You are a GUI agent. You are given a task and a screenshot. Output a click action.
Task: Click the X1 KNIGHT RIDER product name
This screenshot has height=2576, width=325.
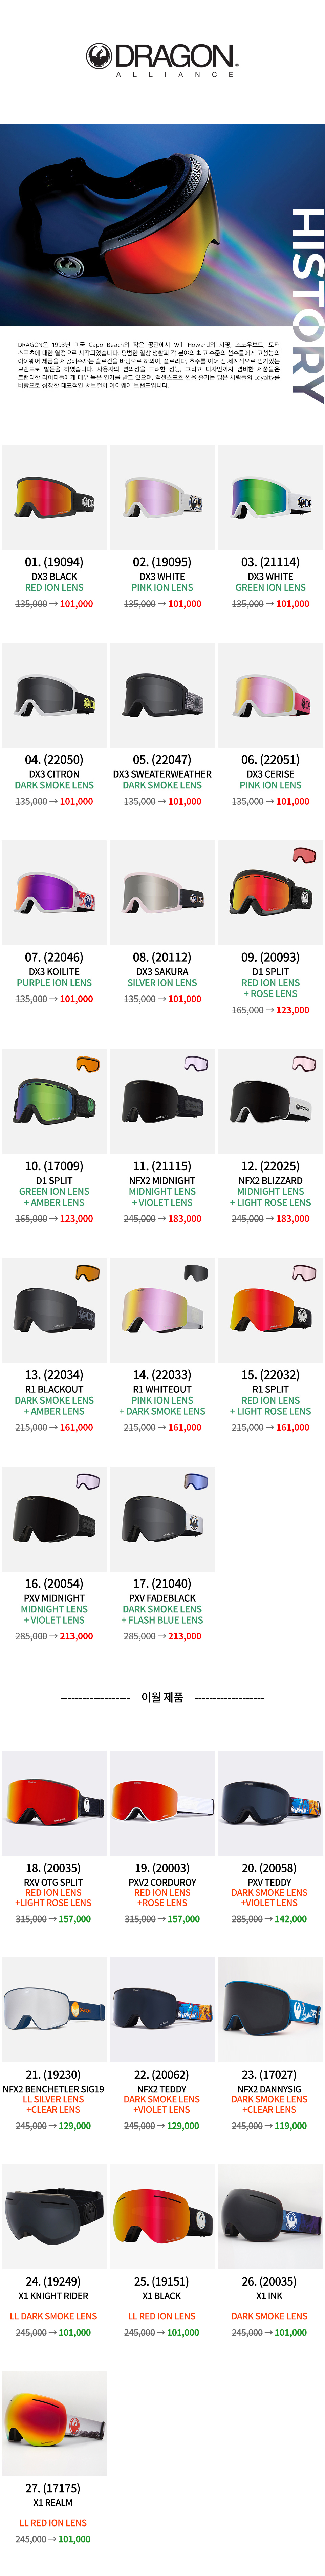click(x=54, y=2296)
